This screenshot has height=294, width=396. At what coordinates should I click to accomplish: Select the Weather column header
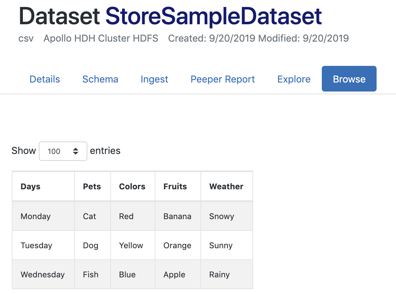[226, 186]
